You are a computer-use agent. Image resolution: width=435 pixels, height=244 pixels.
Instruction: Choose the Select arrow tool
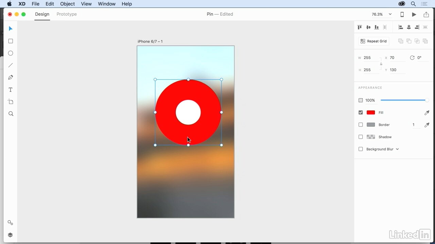(11, 29)
